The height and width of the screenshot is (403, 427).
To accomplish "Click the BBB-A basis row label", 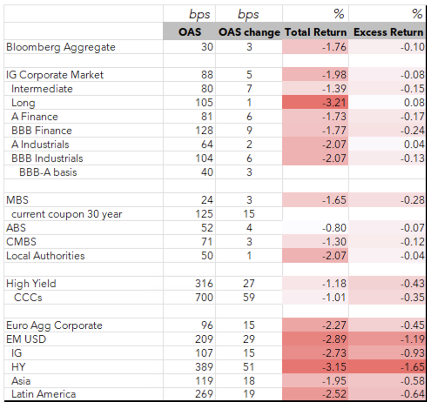I will pyautogui.click(x=48, y=172).
